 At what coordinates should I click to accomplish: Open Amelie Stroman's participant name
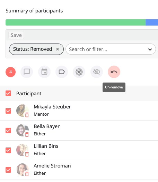[52, 166]
